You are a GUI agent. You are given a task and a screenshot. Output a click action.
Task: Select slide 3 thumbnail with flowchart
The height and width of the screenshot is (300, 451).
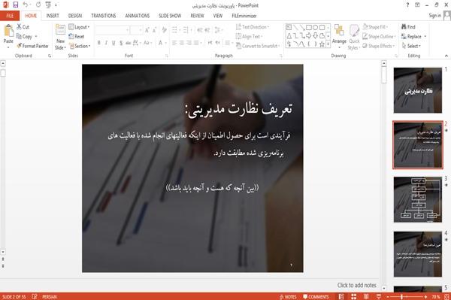(418, 199)
